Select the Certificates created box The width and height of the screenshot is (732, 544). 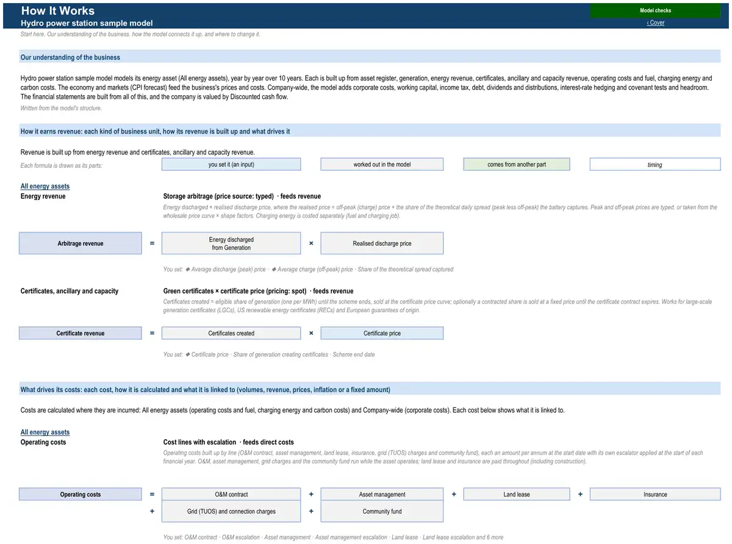click(231, 334)
